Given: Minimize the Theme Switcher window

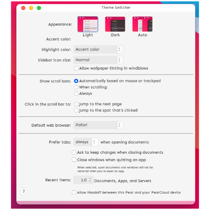Looking at the screenshot, I should [x=31, y=8].
